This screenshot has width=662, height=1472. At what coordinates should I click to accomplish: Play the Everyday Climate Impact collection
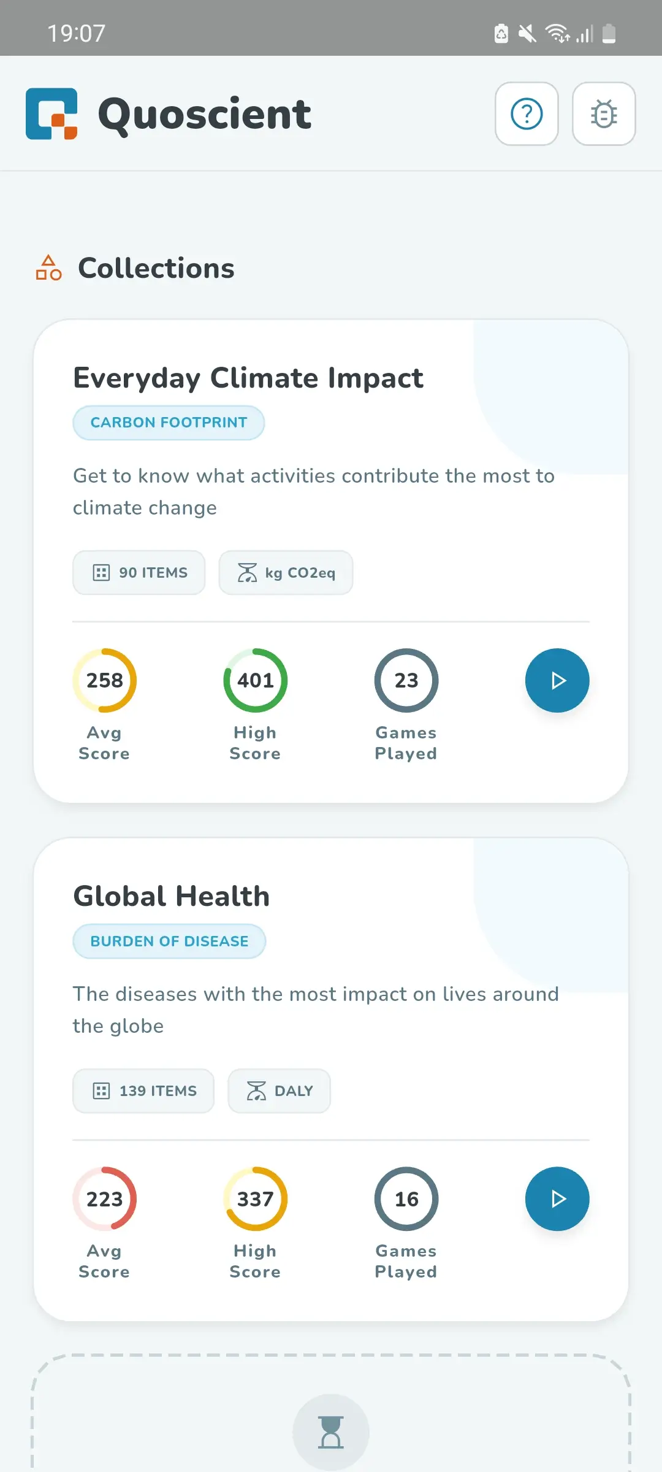(557, 680)
